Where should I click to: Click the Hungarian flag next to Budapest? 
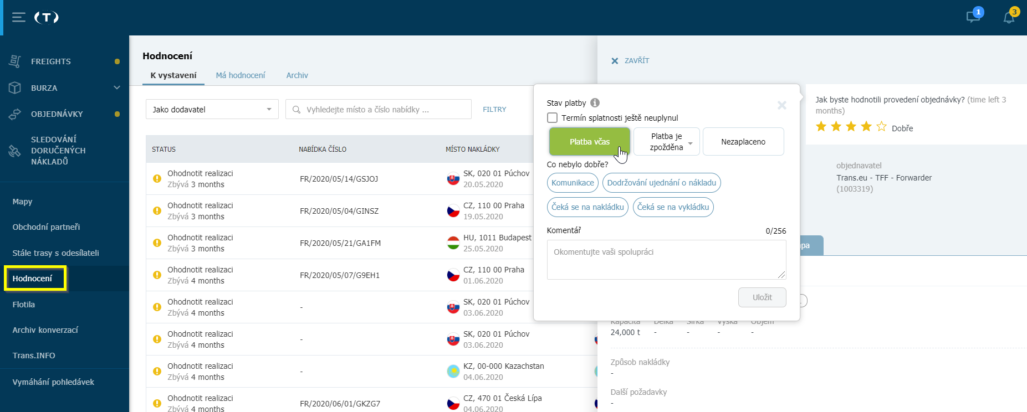pyautogui.click(x=453, y=243)
